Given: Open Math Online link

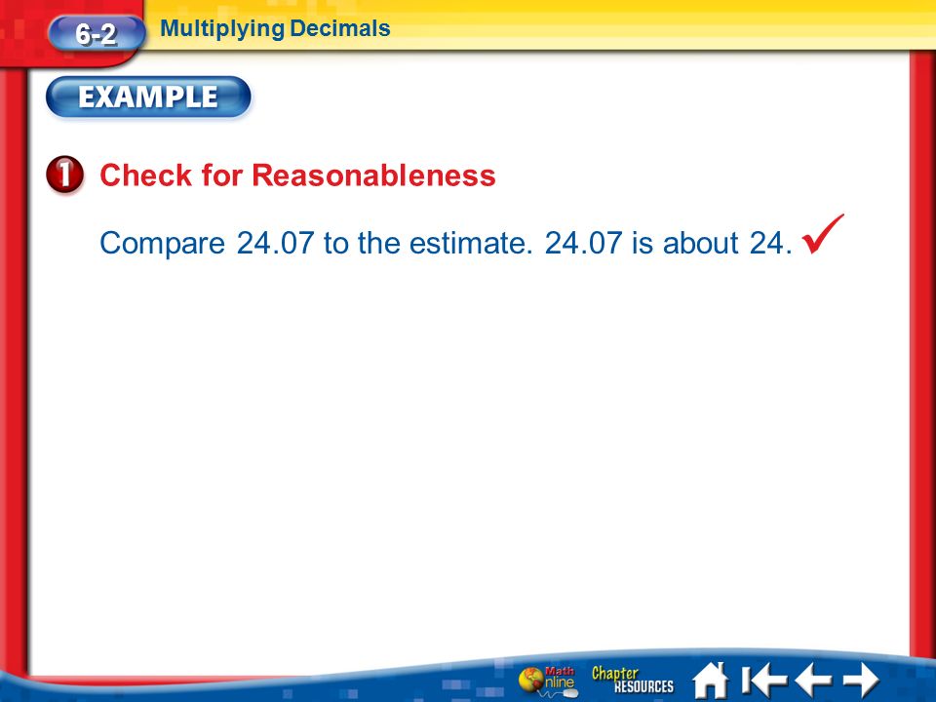Looking at the screenshot, I should tap(548, 682).
